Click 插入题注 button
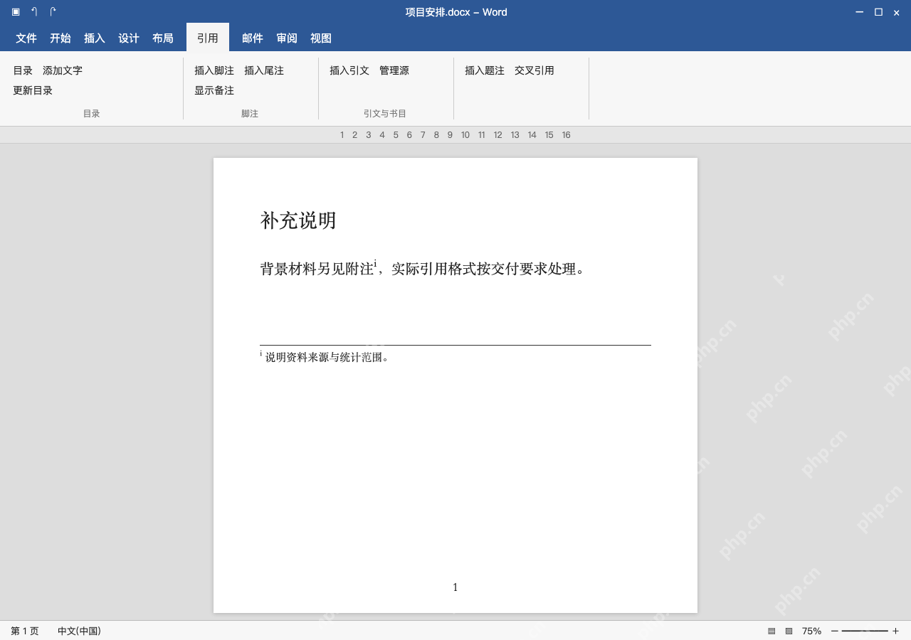Image resolution: width=911 pixels, height=640 pixels. point(485,70)
